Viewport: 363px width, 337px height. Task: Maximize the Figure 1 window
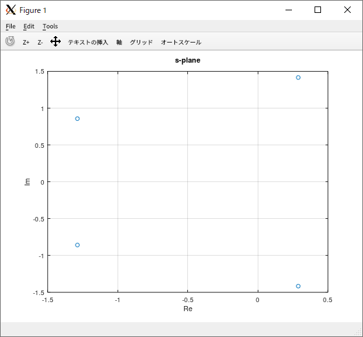pyautogui.click(x=318, y=10)
